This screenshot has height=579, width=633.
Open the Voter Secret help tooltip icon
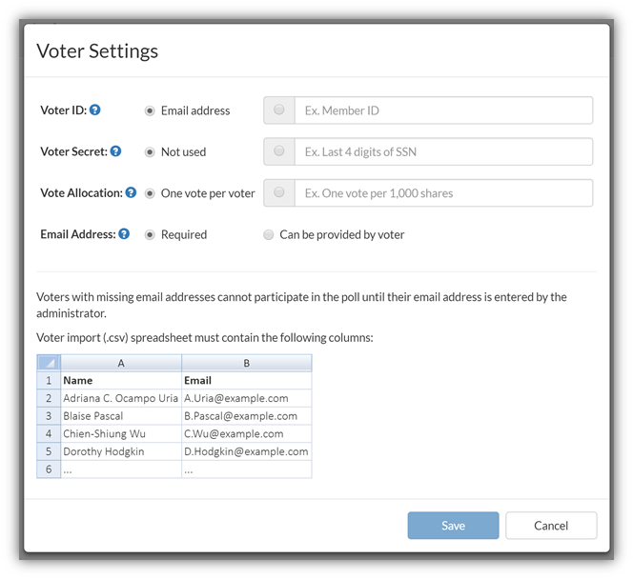point(115,151)
